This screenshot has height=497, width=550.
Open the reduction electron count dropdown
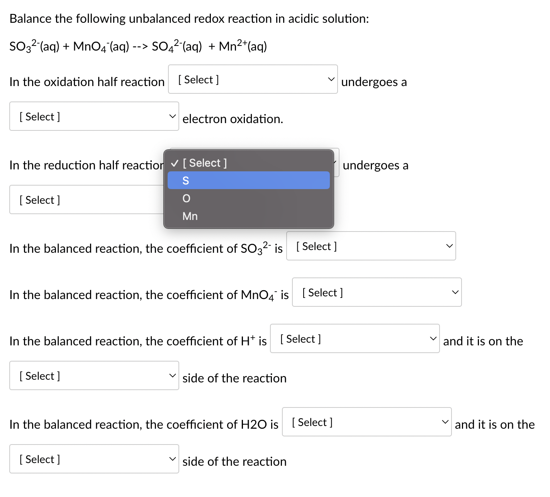(77, 199)
